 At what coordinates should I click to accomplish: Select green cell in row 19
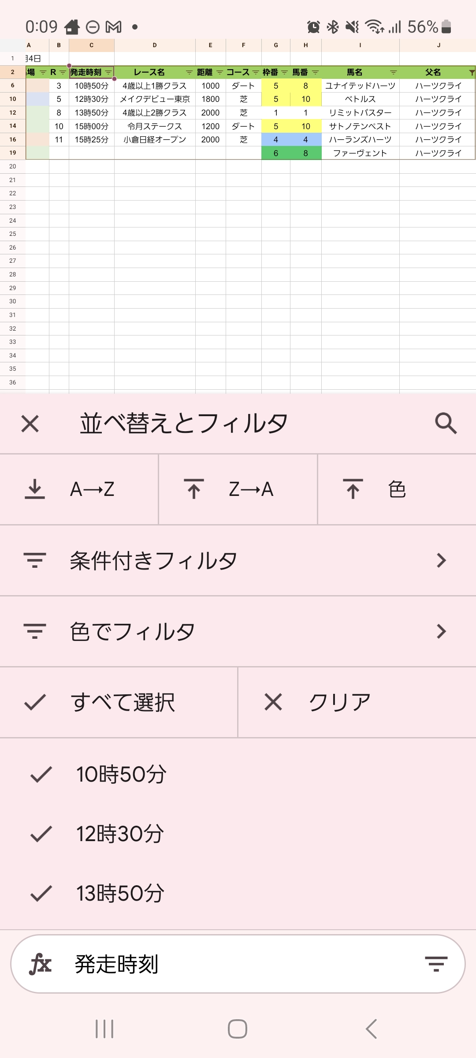pyautogui.click(x=276, y=153)
